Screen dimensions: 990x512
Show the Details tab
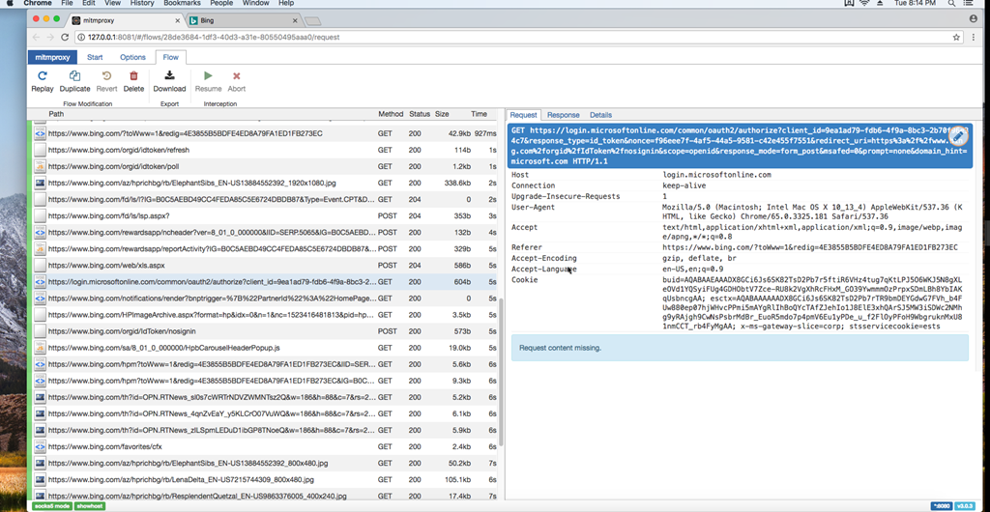point(600,115)
